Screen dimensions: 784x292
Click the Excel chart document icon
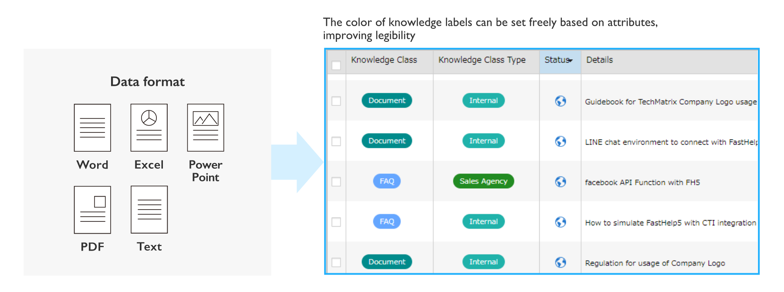click(x=149, y=128)
